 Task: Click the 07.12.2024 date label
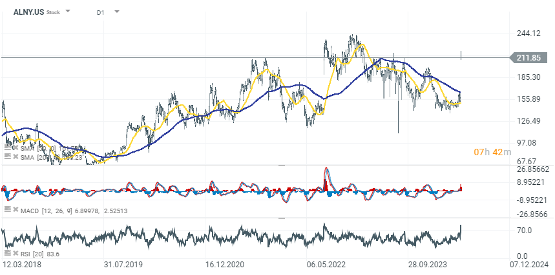tap(529, 265)
